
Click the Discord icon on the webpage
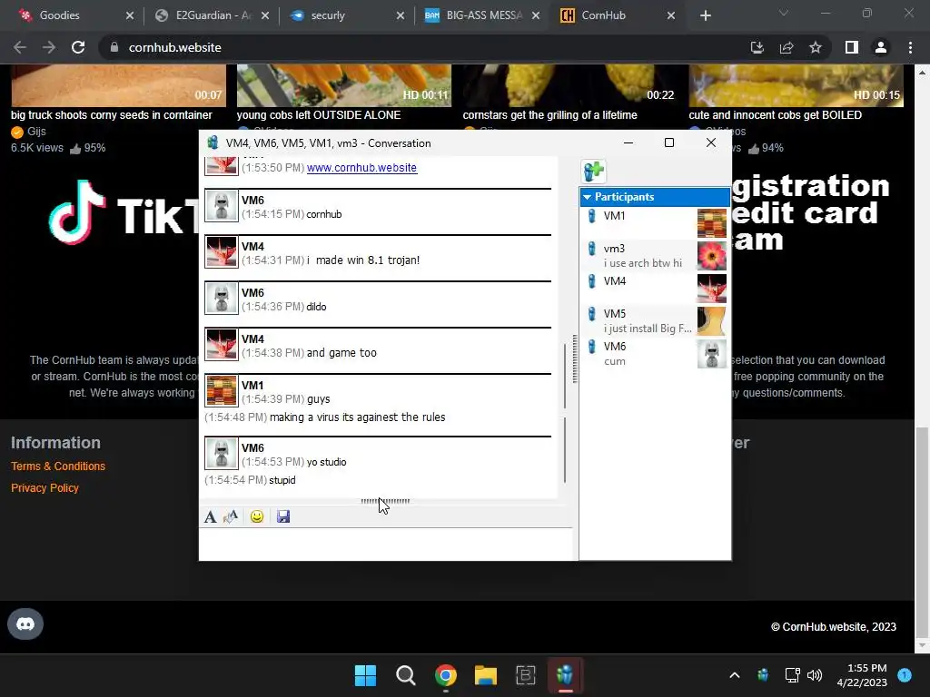[25, 624]
